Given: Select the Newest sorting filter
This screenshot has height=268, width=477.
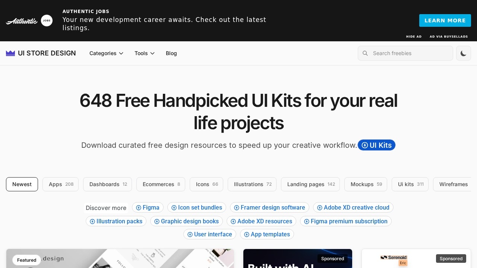Looking at the screenshot, I should [x=22, y=184].
